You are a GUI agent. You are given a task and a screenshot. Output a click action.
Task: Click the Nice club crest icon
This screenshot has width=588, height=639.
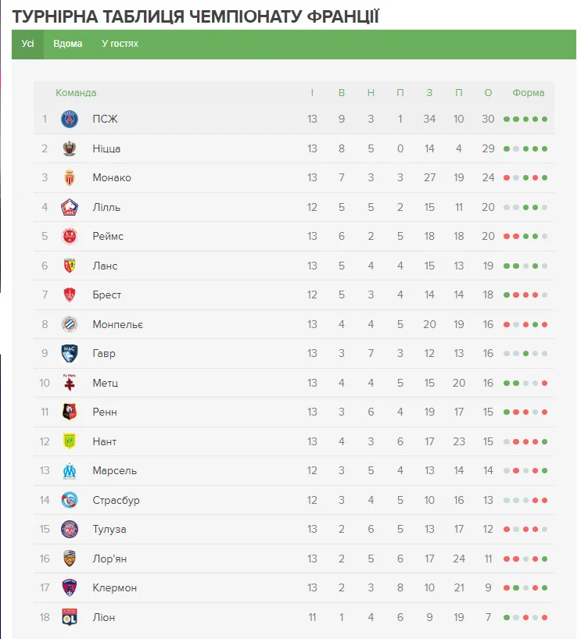[x=70, y=148]
